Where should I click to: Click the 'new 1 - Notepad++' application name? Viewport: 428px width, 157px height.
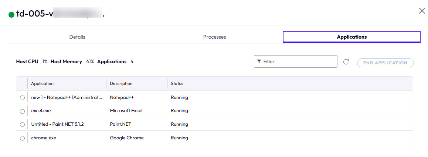(67, 97)
